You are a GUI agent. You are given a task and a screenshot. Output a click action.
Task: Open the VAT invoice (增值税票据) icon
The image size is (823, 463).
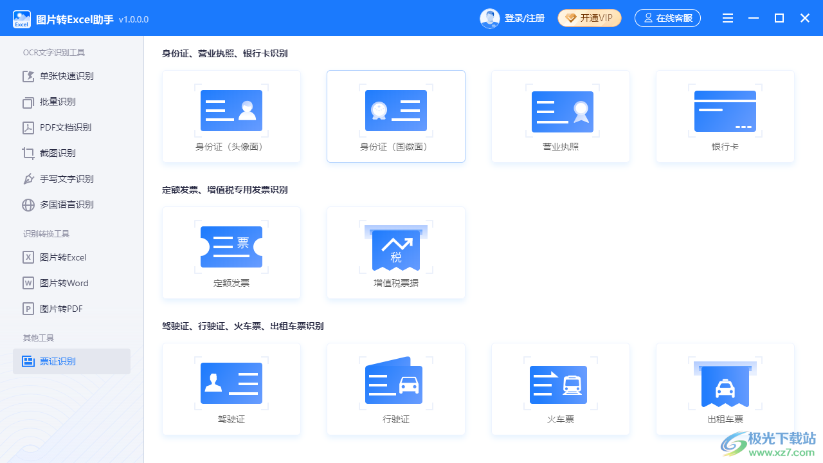(396, 247)
